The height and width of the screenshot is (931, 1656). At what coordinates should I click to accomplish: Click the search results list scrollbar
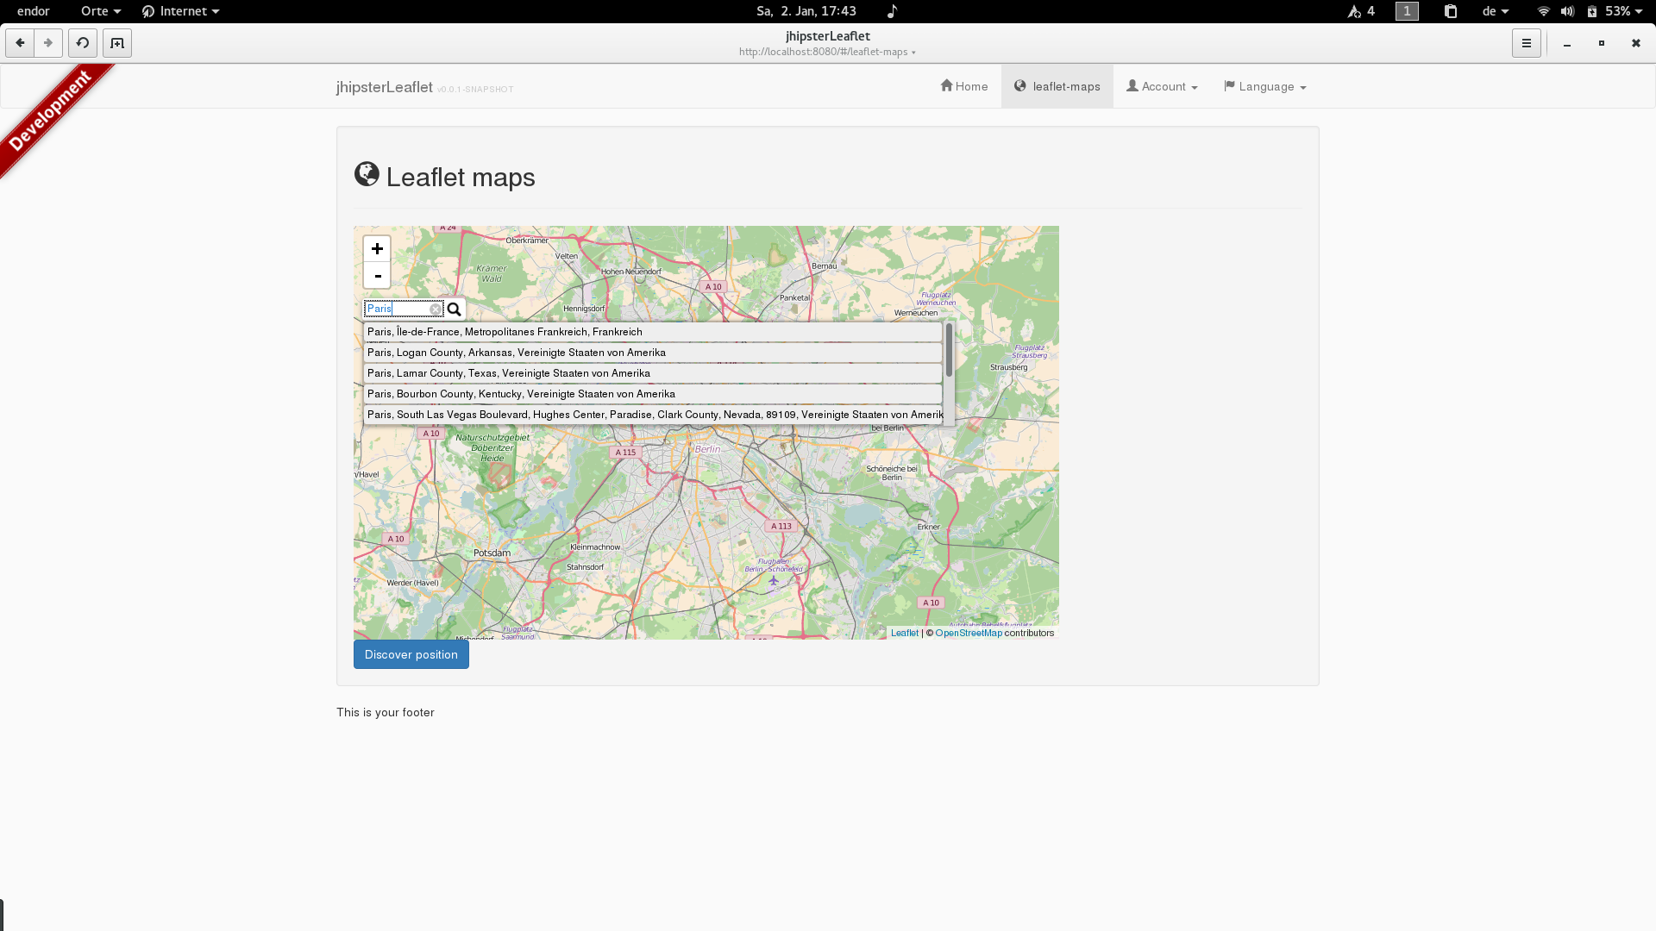tap(949, 350)
